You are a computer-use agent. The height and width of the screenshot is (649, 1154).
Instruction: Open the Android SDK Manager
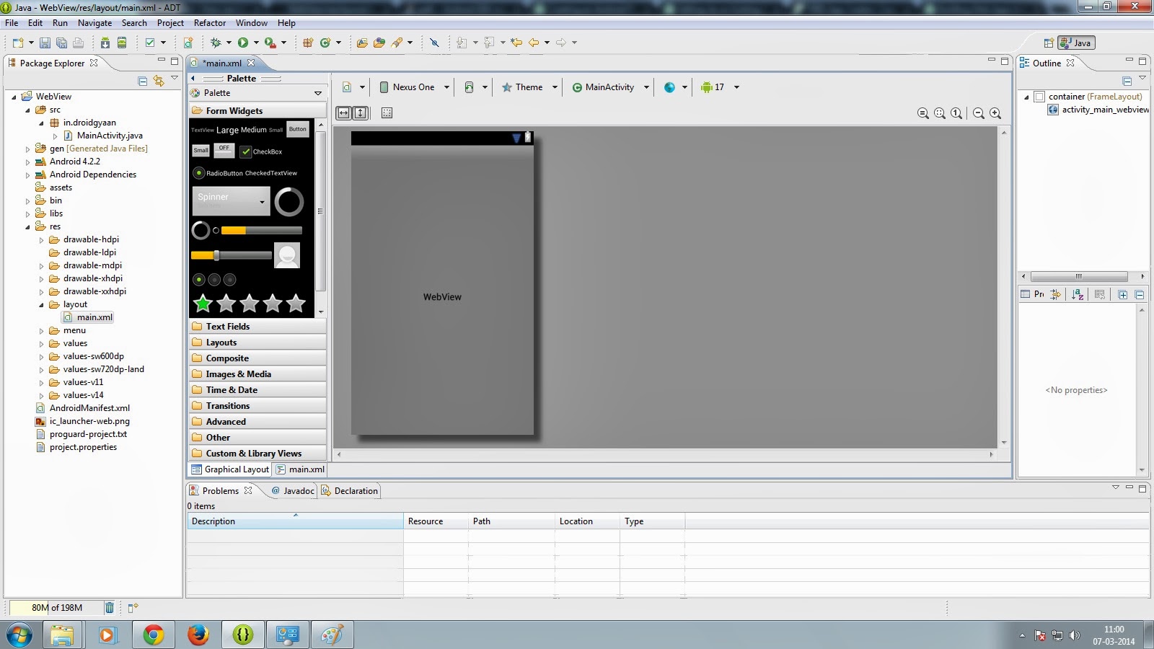click(105, 43)
